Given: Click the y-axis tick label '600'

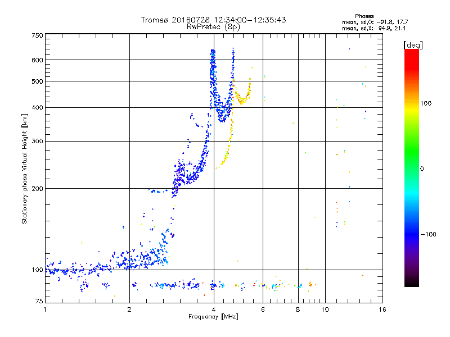Looking at the screenshot, I should [38, 60].
